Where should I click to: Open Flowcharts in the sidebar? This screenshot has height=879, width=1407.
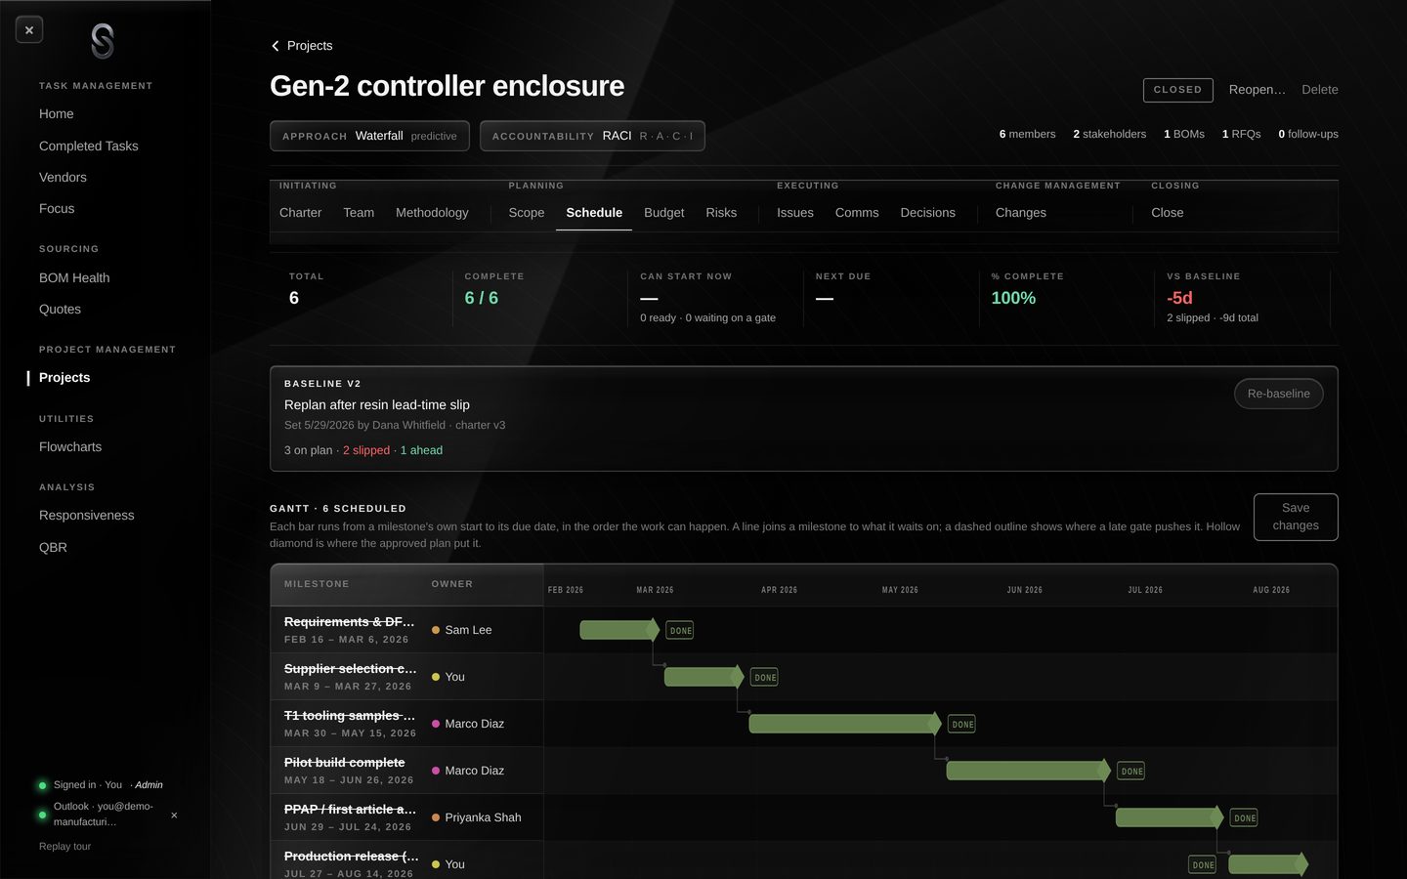click(70, 447)
